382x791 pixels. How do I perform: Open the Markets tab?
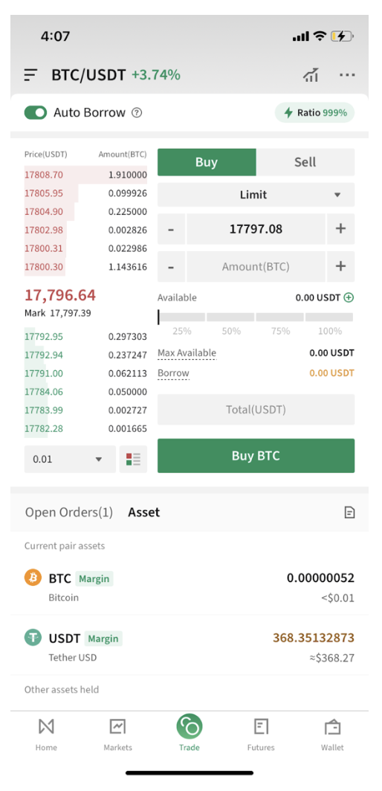coord(117,734)
